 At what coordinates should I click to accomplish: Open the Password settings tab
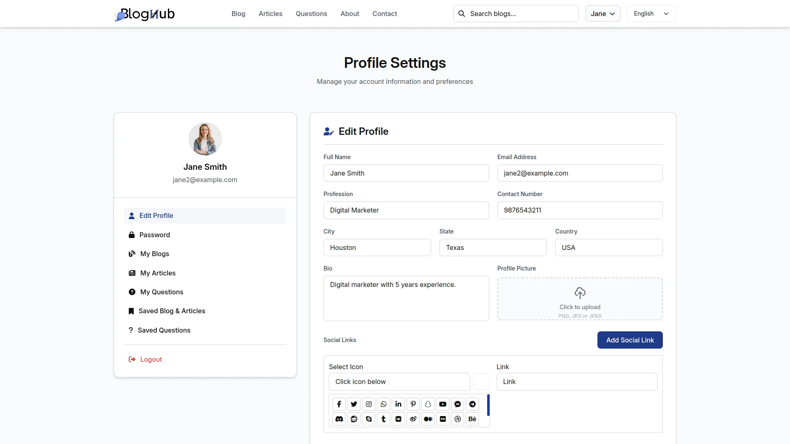tap(154, 235)
